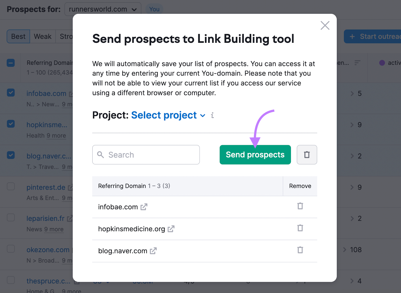
Task: Click the info icon next to Select project
Action: coord(212,115)
